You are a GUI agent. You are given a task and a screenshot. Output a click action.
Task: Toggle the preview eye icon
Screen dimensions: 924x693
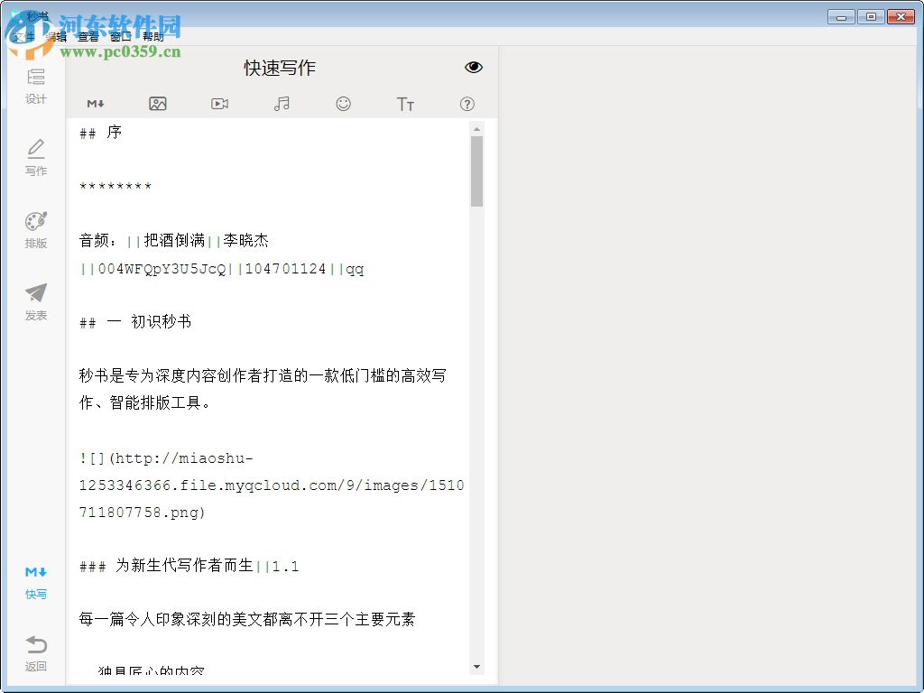pos(473,67)
